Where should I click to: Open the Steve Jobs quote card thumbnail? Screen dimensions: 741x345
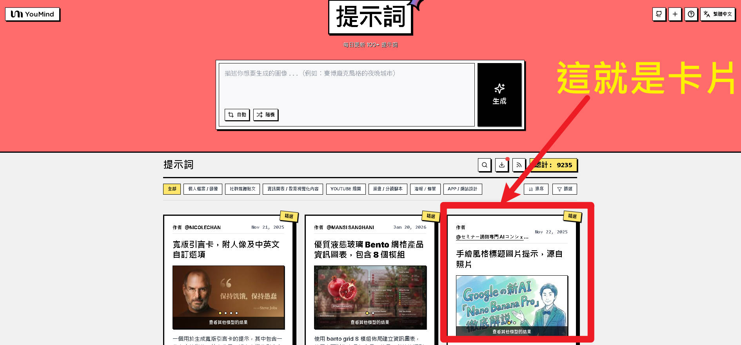[229, 292]
